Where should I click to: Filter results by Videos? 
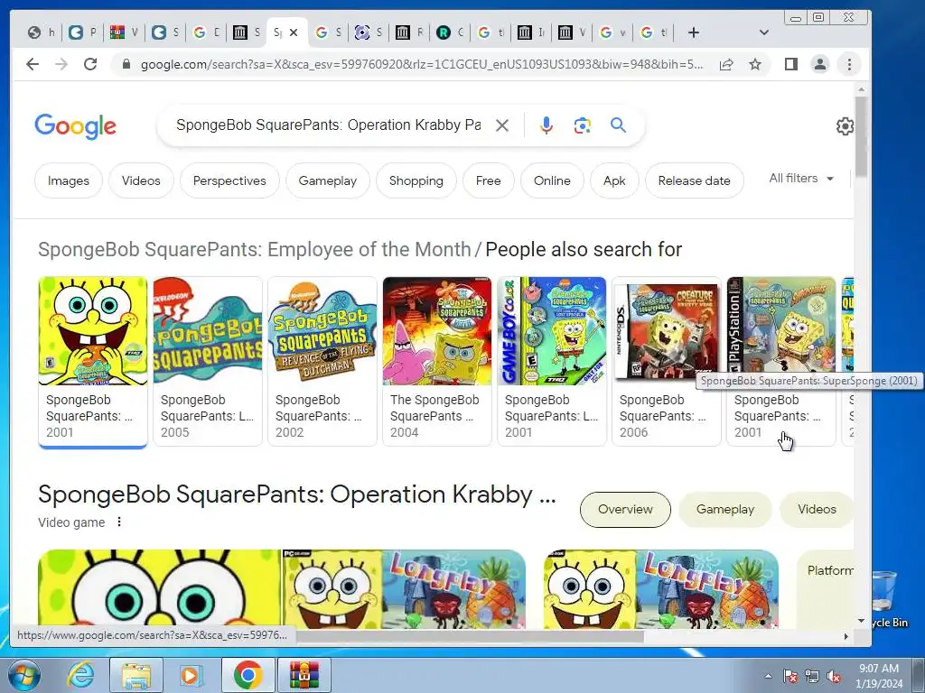click(x=141, y=180)
